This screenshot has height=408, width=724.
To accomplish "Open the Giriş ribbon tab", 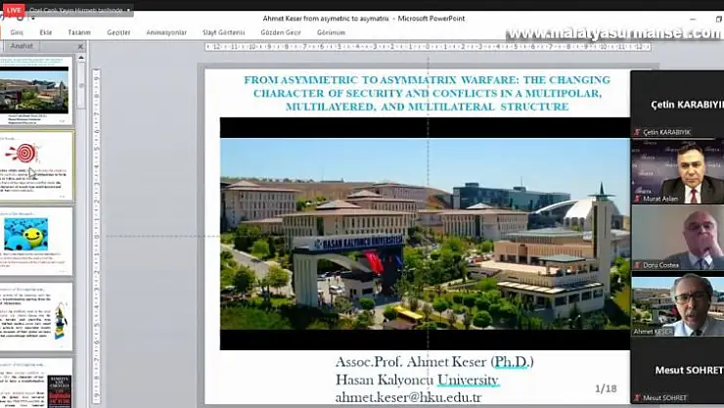I will coord(17,32).
